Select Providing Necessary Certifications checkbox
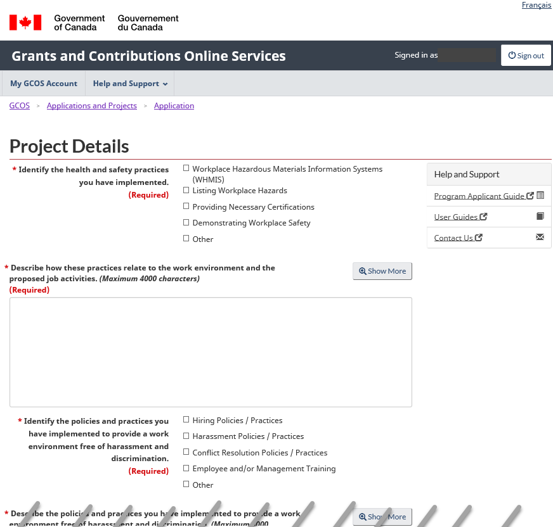 (186, 206)
